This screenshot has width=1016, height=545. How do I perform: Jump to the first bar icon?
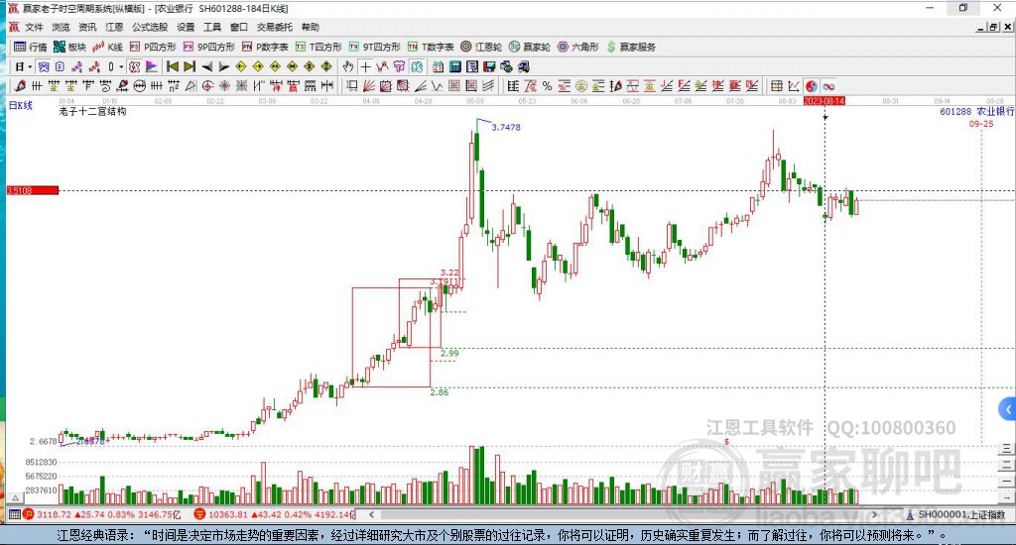[173, 66]
